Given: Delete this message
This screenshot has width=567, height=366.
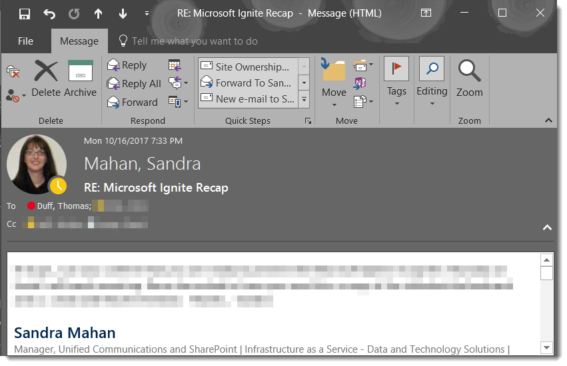Looking at the screenshot, I should pyautogui.click(x=46, y=79).
